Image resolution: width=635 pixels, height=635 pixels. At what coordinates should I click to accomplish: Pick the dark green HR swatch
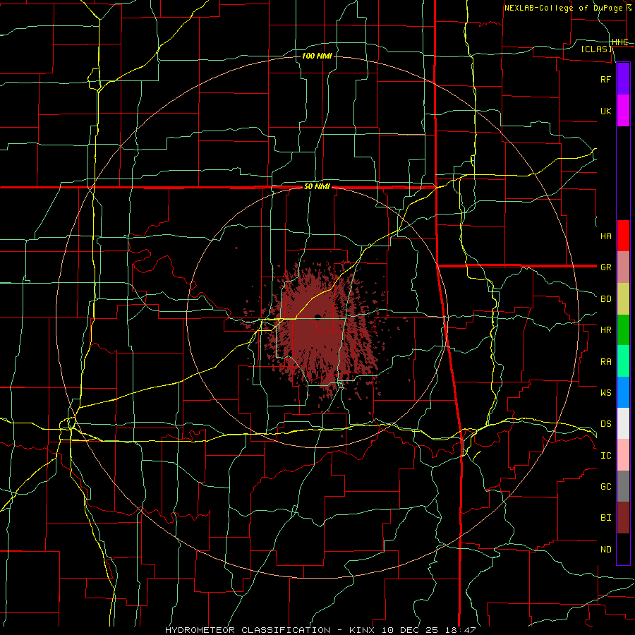point(623,330)
